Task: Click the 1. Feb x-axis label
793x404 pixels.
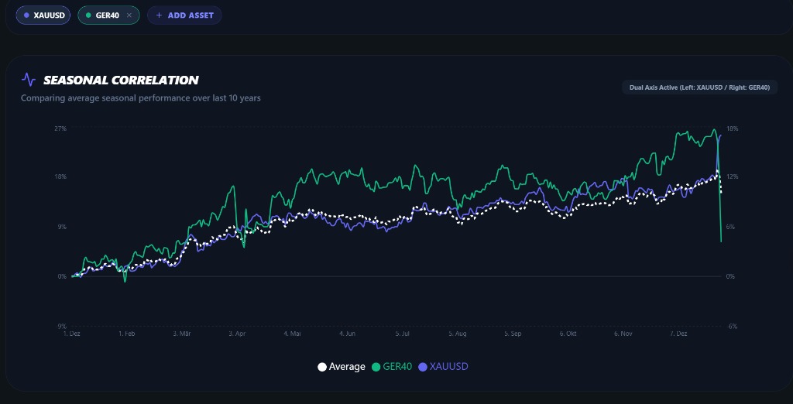Action: click(x=127, y=334)
